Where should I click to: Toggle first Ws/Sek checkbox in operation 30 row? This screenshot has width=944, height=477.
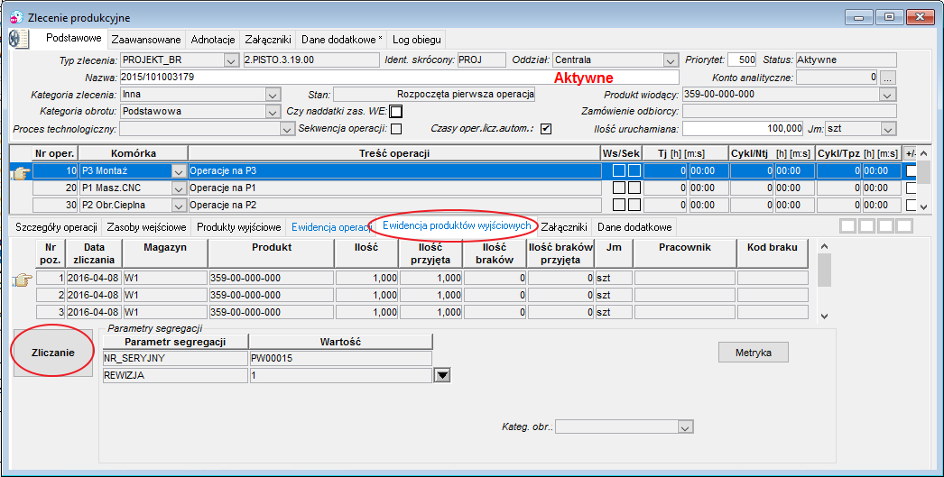tap(618, 205)
